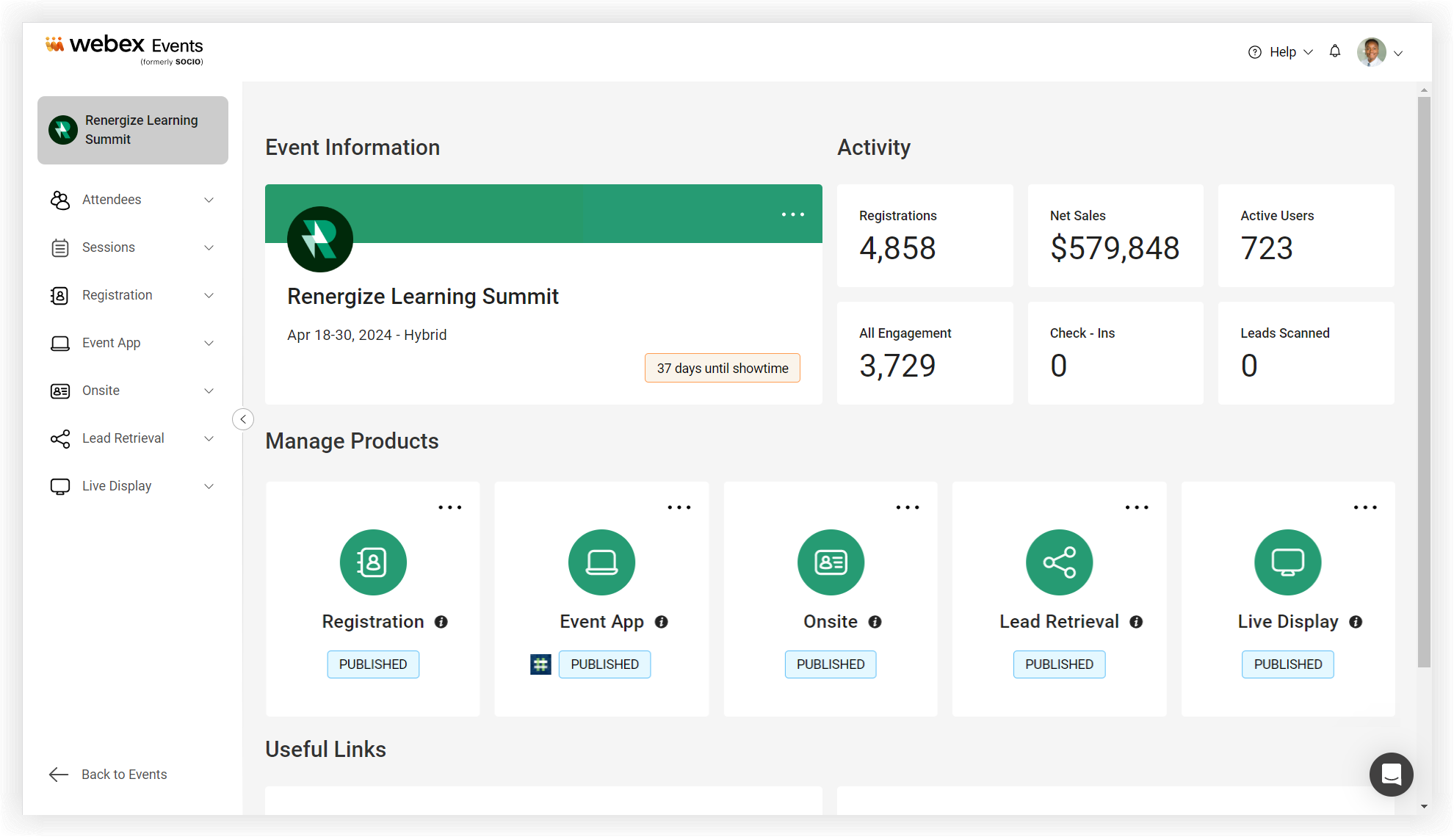
Task: Collapse the sidebar with round arrow button
Action: [243, 419]
